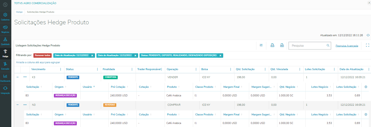Open settings gear of N3 detail grid

pos(366,114)
